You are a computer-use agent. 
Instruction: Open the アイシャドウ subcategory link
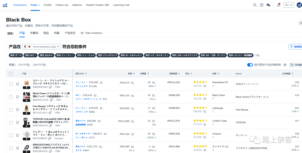(82, 86)
